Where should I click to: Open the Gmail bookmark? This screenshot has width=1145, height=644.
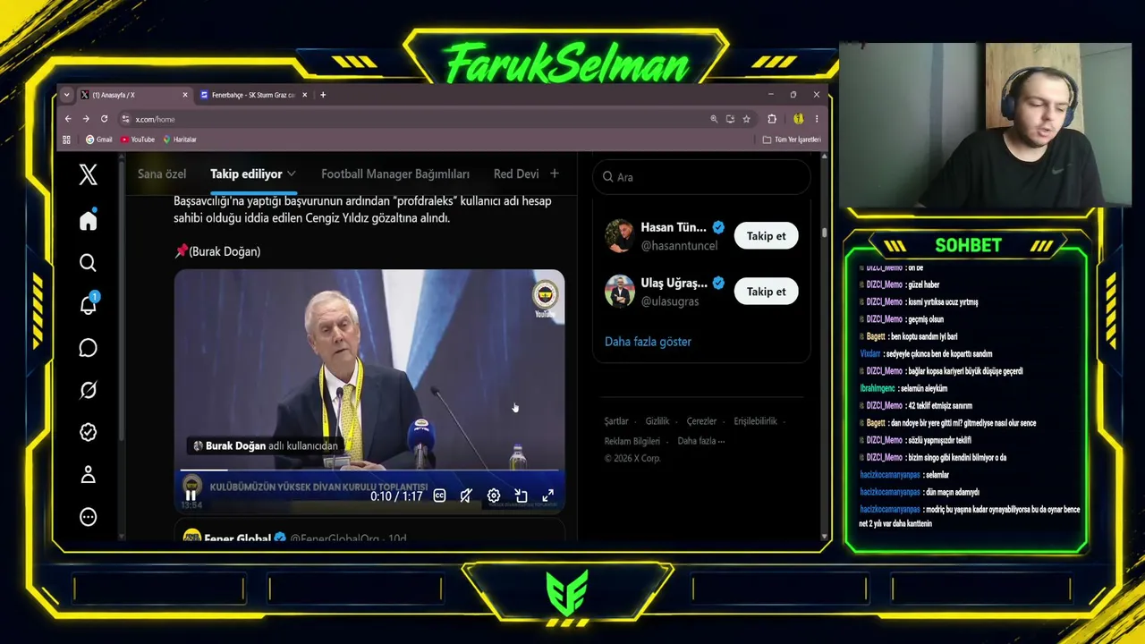pos(98,140)
